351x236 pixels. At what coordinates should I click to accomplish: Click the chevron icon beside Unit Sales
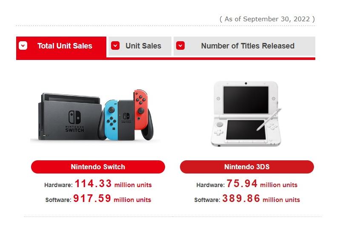click(x=115, y=45)
